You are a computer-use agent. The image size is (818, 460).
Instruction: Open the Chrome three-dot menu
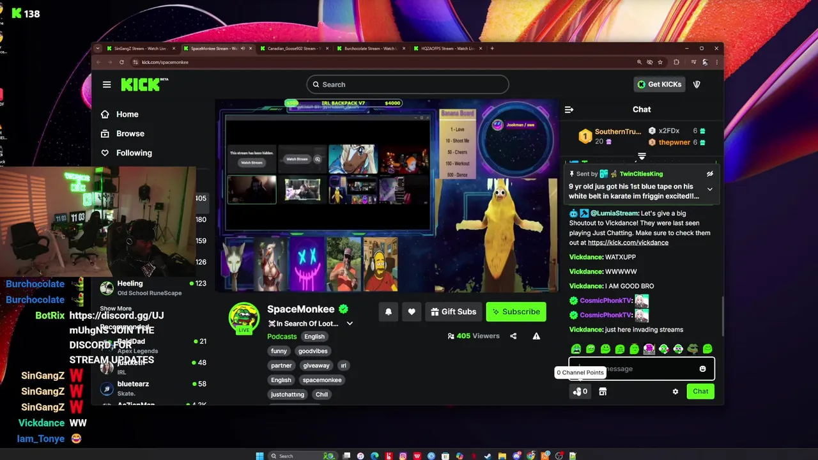pyautogui.click(x=716, y=62)
